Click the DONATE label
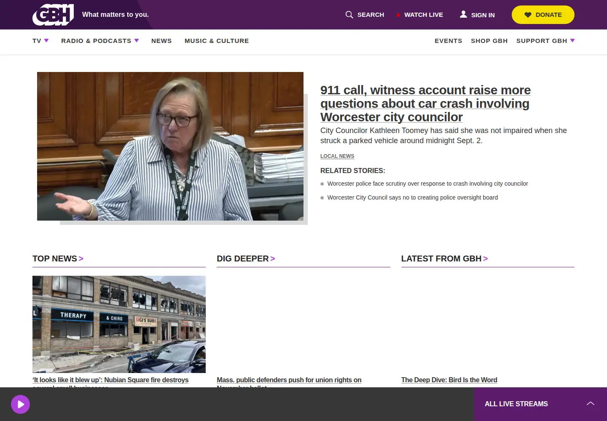 [549, 15]
